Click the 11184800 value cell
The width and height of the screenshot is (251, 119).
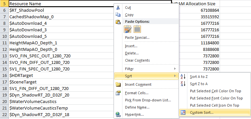(x=199, y=43)
